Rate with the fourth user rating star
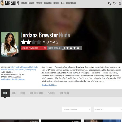This screenshot has width=122, height=122. [x=78, y=48]
